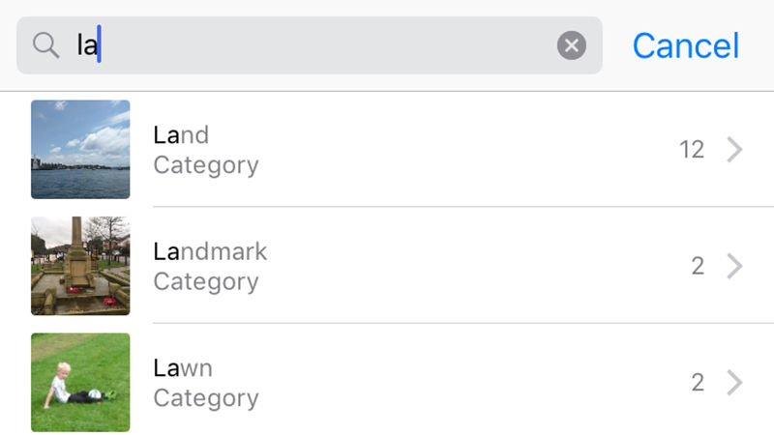The height and width of the screenshot is (435, 774).
Task: Tap the Category label under Lawn
Action: coord(206,398)
